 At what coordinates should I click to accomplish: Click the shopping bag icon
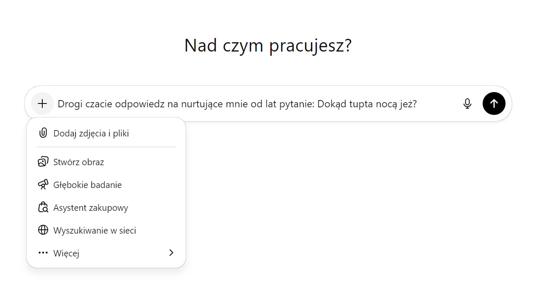43,208
